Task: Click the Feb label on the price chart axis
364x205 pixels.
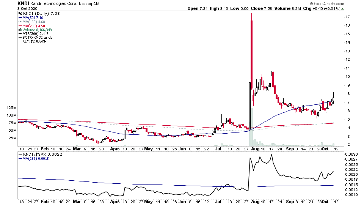Action: 45,149
